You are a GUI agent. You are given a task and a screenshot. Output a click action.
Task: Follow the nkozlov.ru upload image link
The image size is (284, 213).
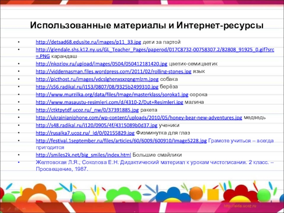click(102, 64)
